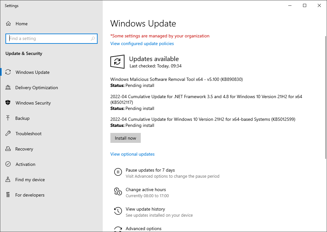The image size is (327, 232).
Task: Select the Windows Update sidebar icon
Action: 8,72
